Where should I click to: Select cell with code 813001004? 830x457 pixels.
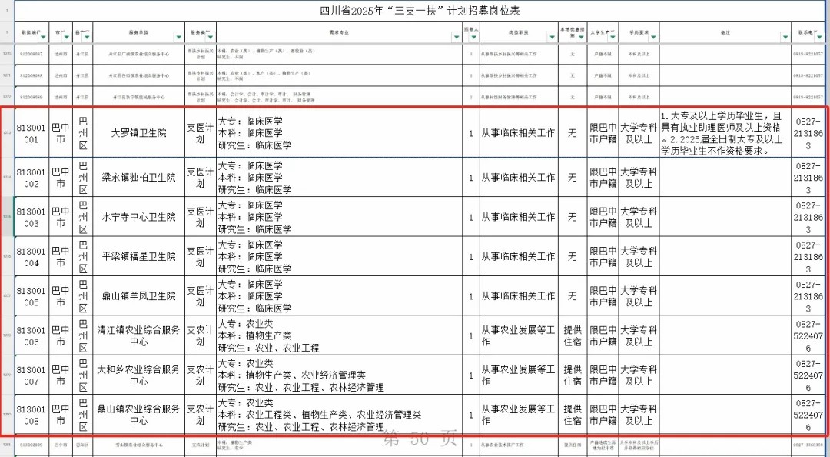(32, 257)
